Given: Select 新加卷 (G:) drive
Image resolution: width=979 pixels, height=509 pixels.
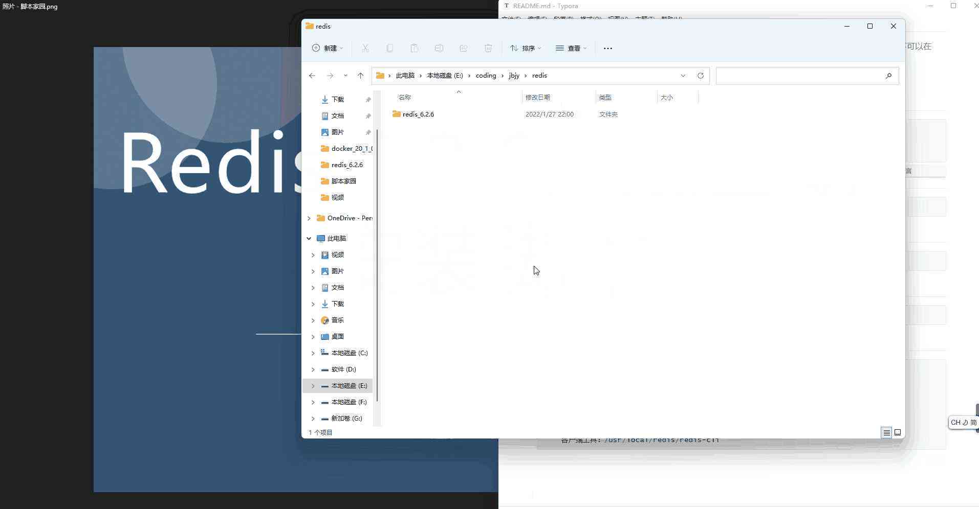Looking at the screenshot, I should [346, 418].
